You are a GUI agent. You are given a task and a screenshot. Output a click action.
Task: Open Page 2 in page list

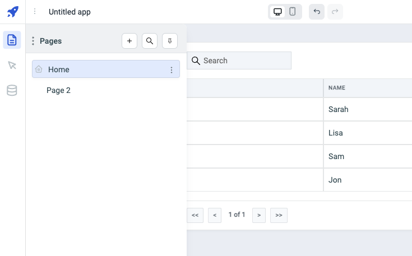59,90
